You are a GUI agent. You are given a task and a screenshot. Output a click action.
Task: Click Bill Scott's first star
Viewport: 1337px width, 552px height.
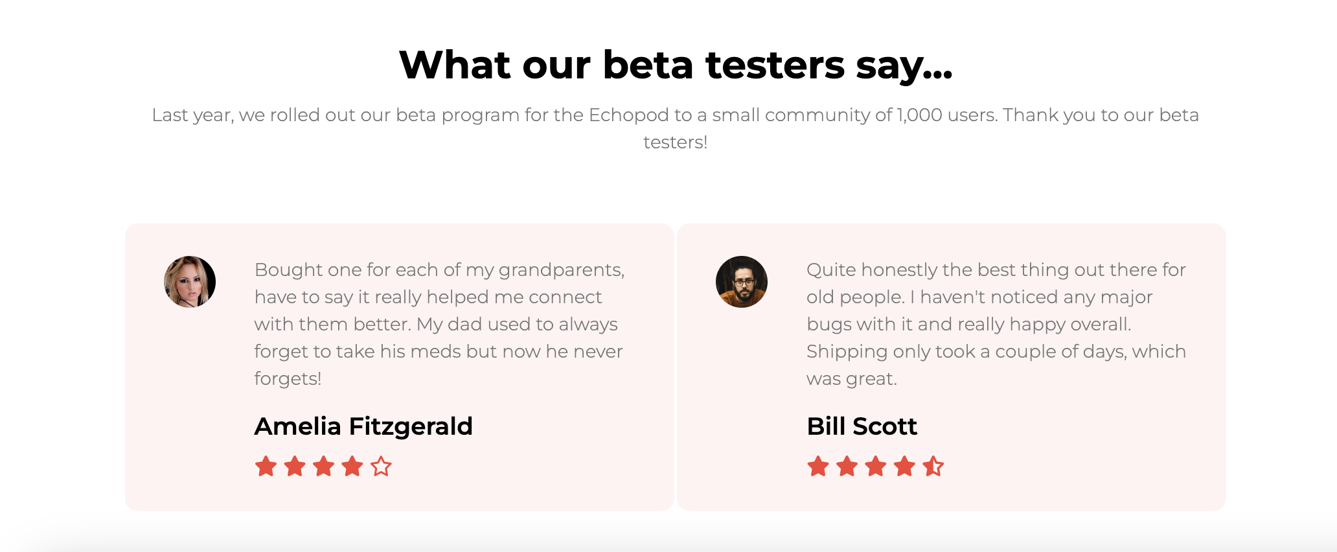[818, 466]
